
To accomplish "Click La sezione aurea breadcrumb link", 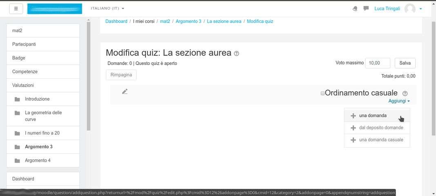I will click(224, 21).
